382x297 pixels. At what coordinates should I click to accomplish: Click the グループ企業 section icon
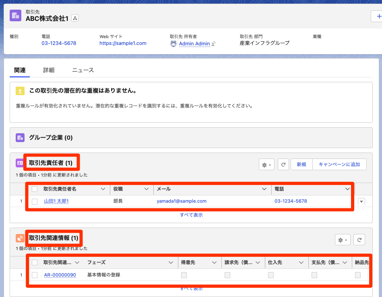19,138
